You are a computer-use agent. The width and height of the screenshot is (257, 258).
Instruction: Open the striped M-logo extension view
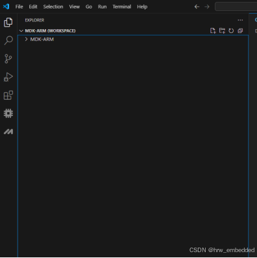(8, 132)
